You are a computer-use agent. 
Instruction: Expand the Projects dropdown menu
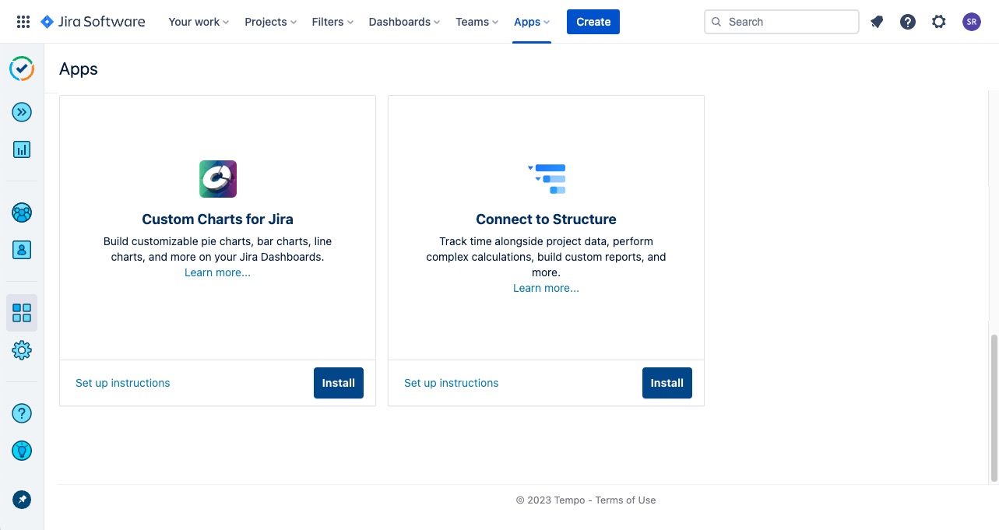click(269, 22)
